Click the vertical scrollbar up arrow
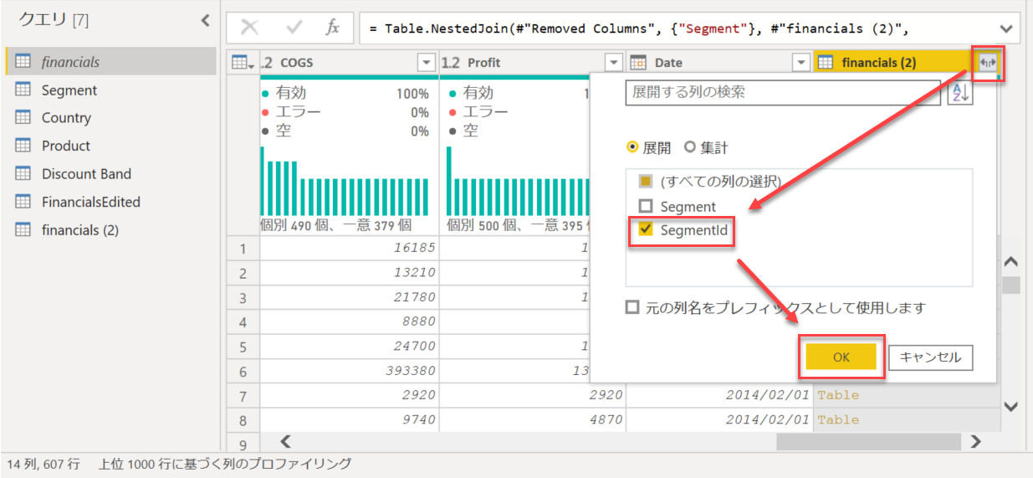The width and height of the screenshot is (1033, 478). click(1010, 262)
